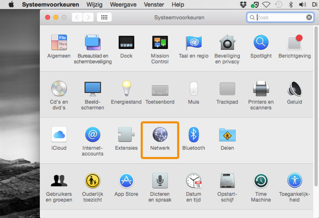This screenshot has height=218, width=319.
Task: Clear the search field with X button
Action: (x=309, y=18)
